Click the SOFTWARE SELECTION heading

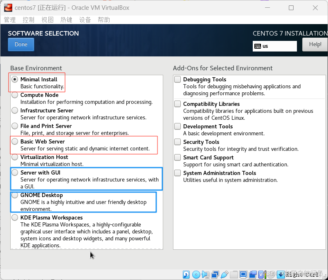click(43, 34)
